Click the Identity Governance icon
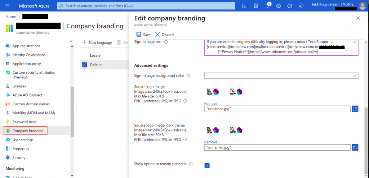The image size is (369, 178). pyautogui.click(x=8, y=55)
